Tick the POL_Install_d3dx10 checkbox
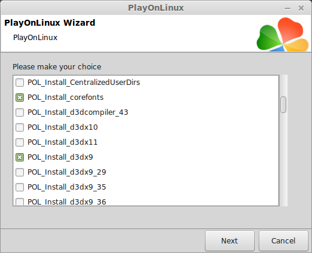 click(x=20, y=127)
